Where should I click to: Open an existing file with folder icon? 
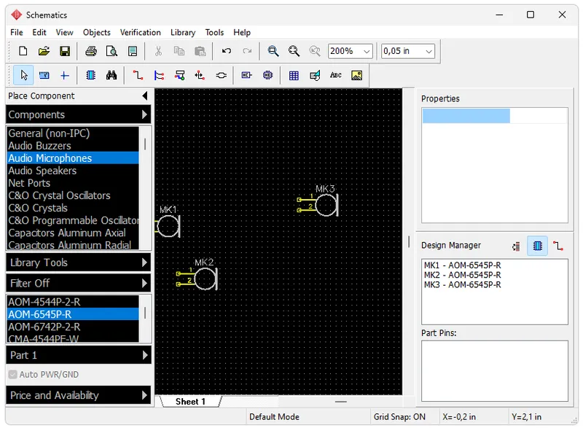44,51
